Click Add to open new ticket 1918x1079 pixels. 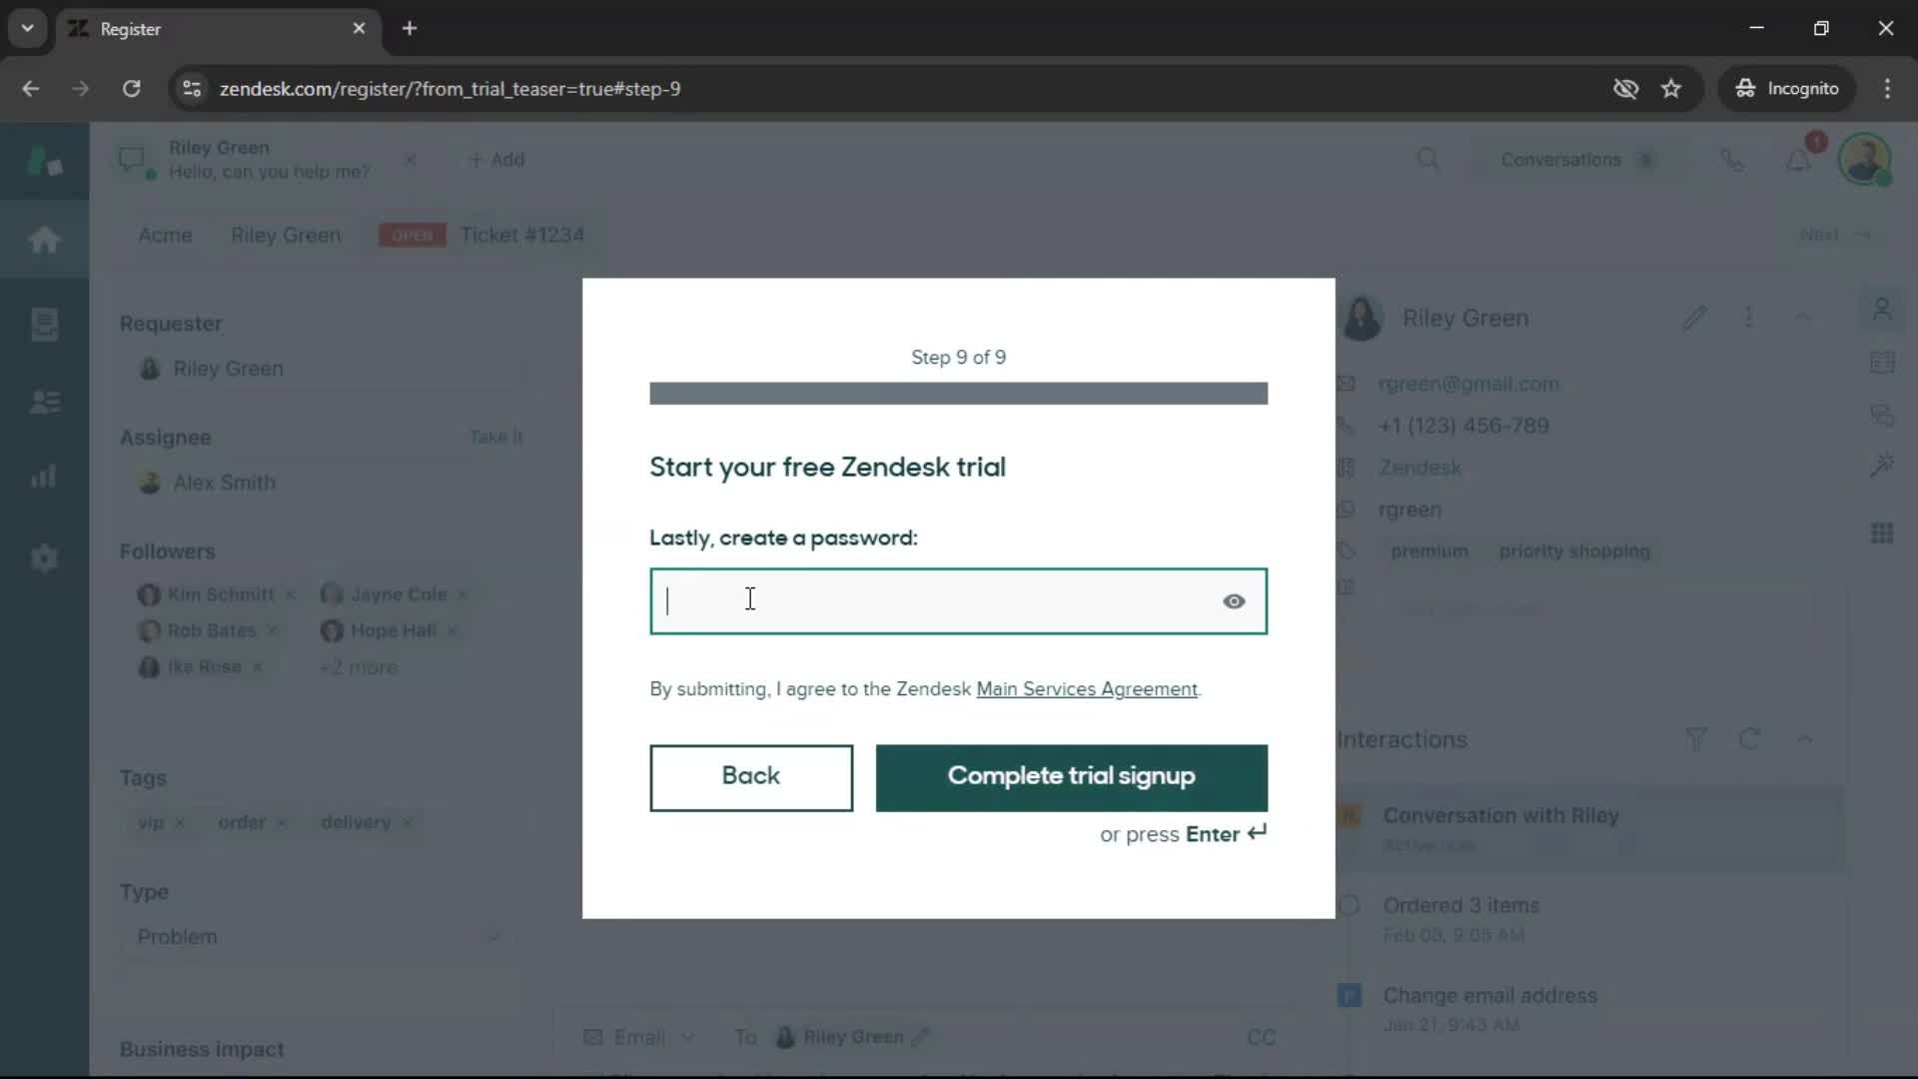[x=496, y=160]
